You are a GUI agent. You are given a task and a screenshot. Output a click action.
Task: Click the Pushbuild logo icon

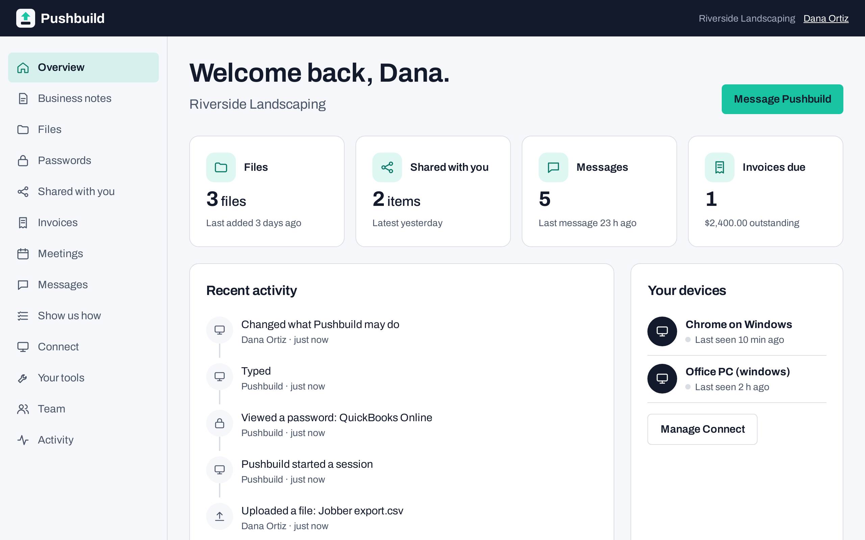[x=25, y=18]
